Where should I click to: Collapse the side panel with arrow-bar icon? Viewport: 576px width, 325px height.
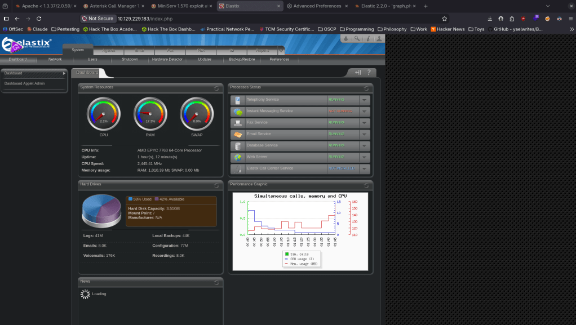[357, 72]
